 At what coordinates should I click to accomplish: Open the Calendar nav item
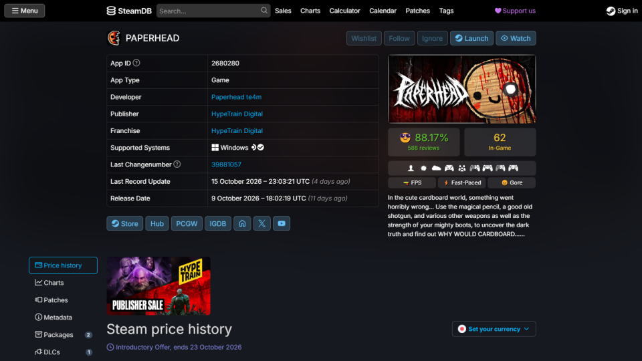(x=383, y=11)
